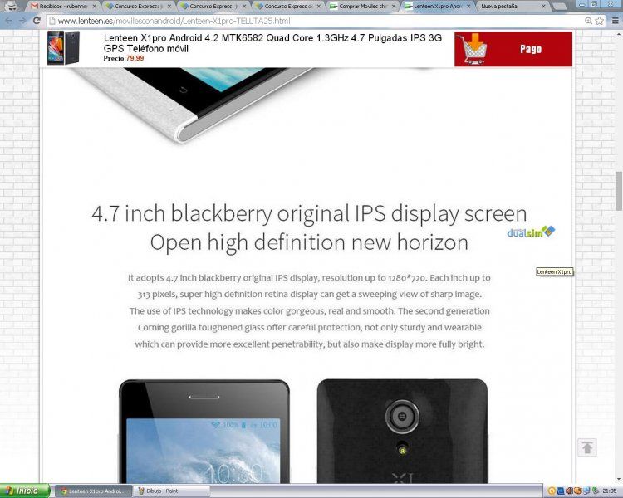Click the zoom magnifier in the address bar
This screenshot has height=498, width=623.
588,21
